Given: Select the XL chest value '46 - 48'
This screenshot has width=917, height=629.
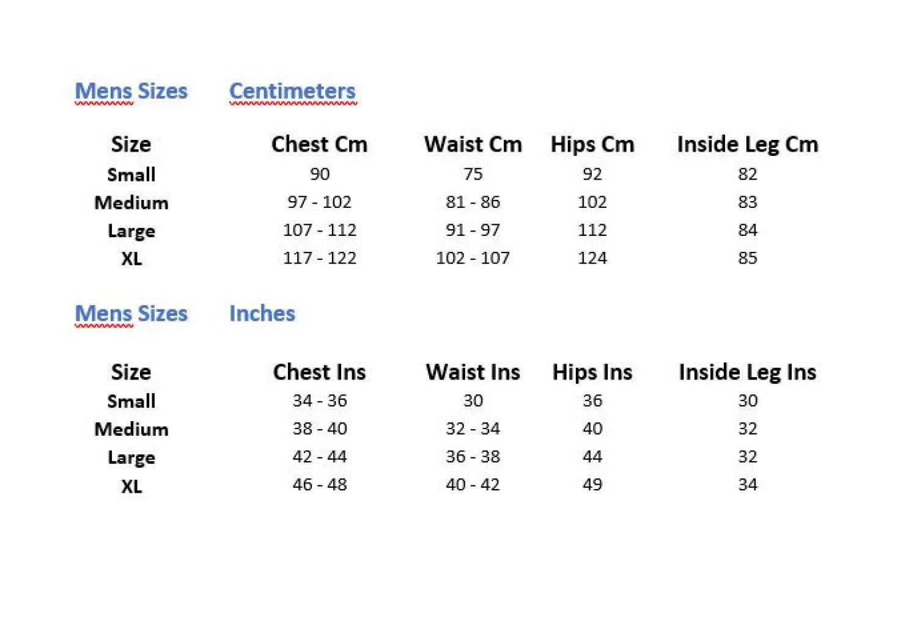Looking at the screenshot, I should [x=319, y=485].
